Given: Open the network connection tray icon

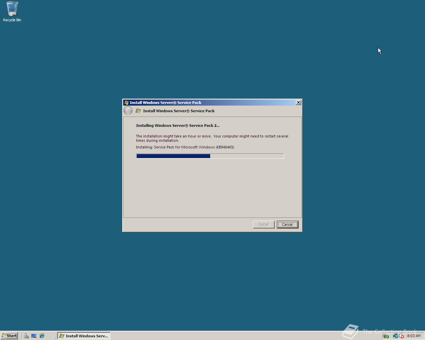Looking at the screenshot, I should coord(395,336).
